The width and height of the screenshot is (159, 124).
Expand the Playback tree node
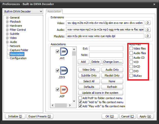tap(7, 22)
